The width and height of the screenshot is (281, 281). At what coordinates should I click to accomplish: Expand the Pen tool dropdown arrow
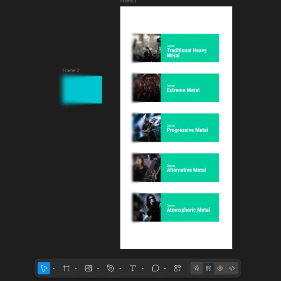pos(120,268)
